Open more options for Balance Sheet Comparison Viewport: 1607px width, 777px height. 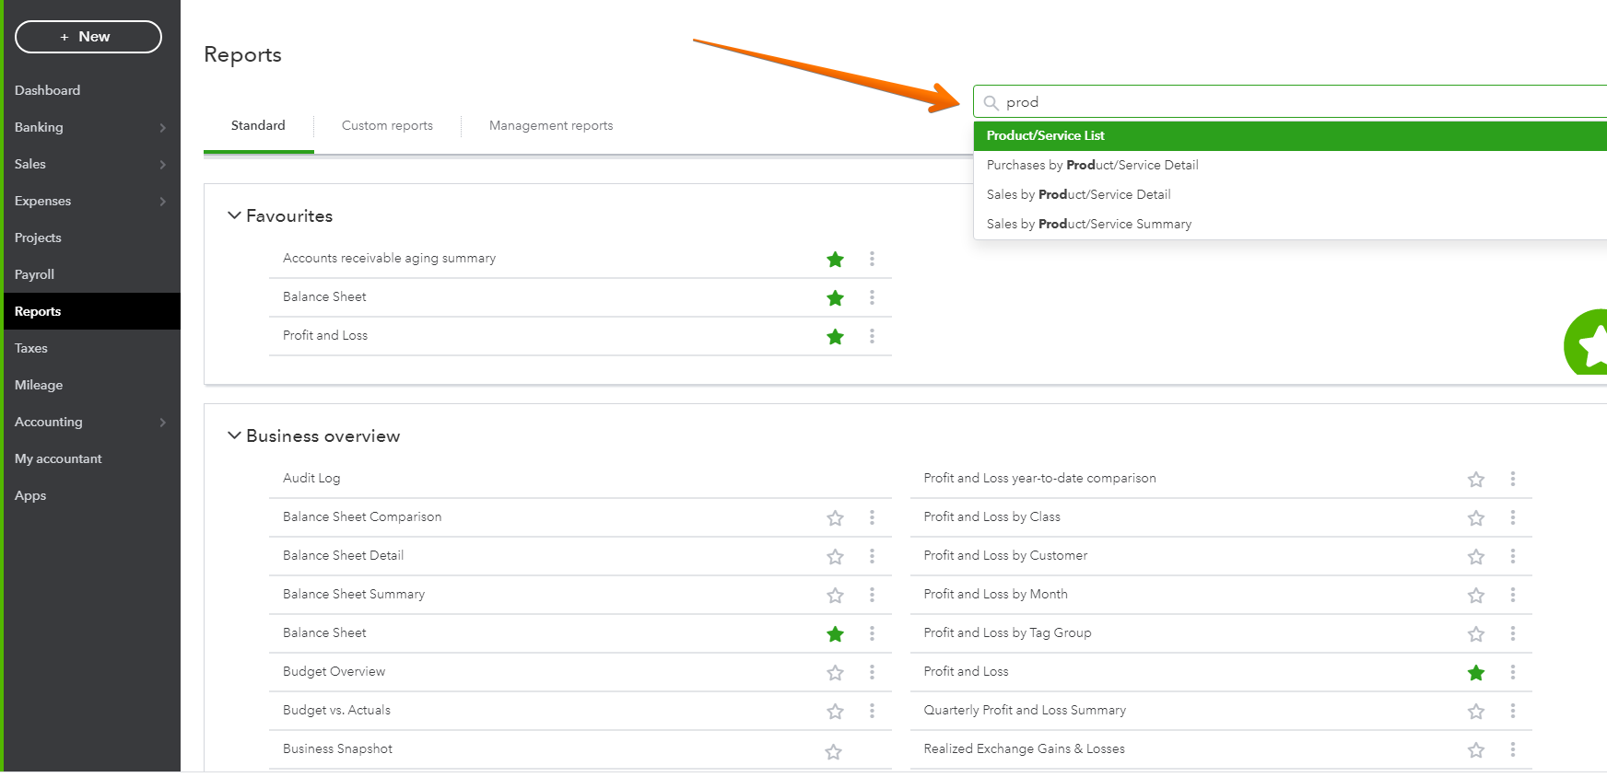(x=872, y=517)
